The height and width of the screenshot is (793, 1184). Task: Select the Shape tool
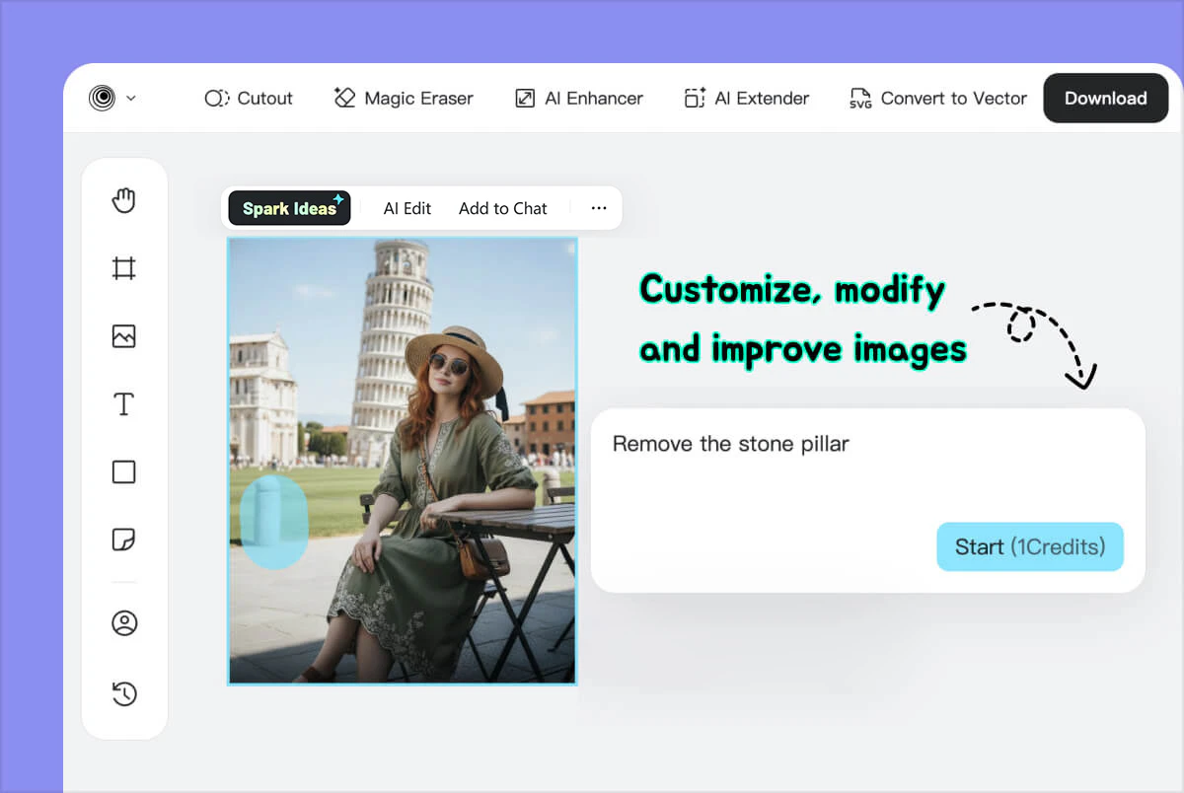(124, 471)
